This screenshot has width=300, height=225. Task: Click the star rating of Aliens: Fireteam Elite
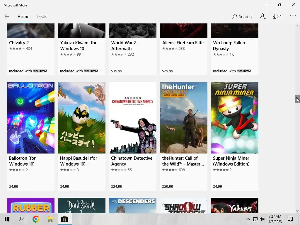[170, 49]
